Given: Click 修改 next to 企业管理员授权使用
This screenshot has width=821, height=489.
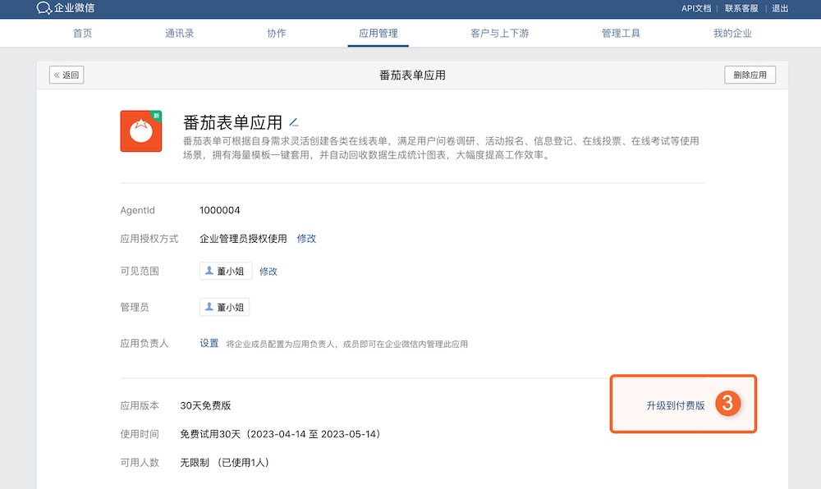Looking at the screenshot, I should pos(306,239).
